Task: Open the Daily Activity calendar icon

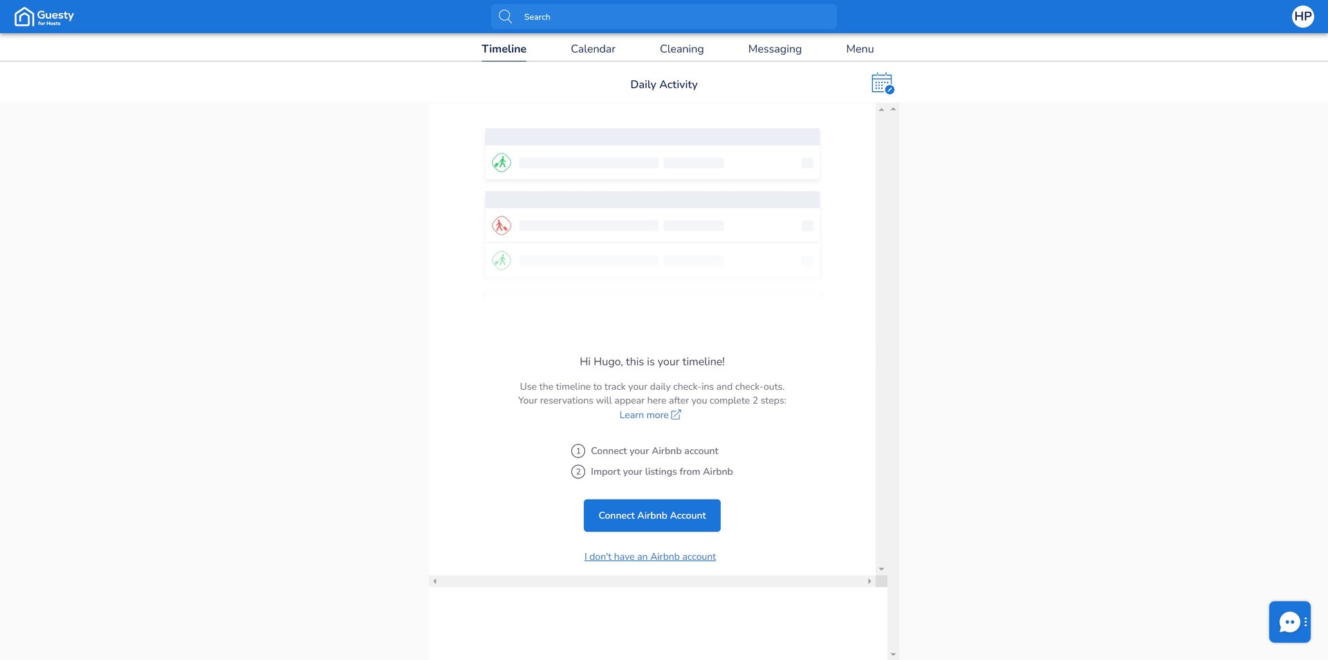Action: click(883, 84)
